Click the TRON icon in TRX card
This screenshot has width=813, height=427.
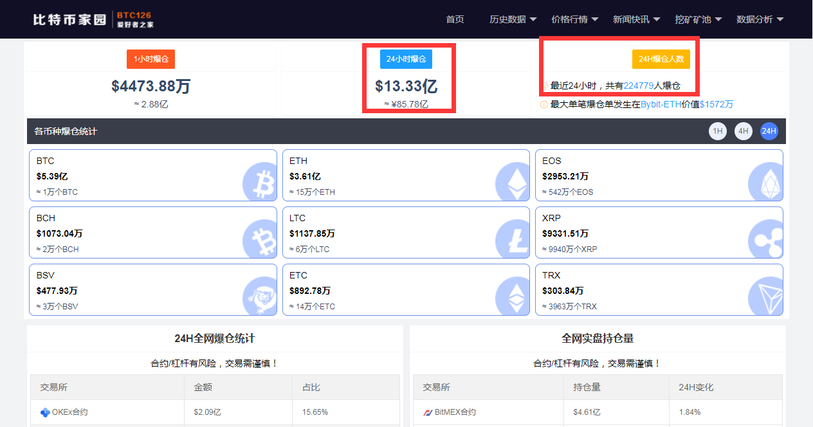(x=766, y=297)
